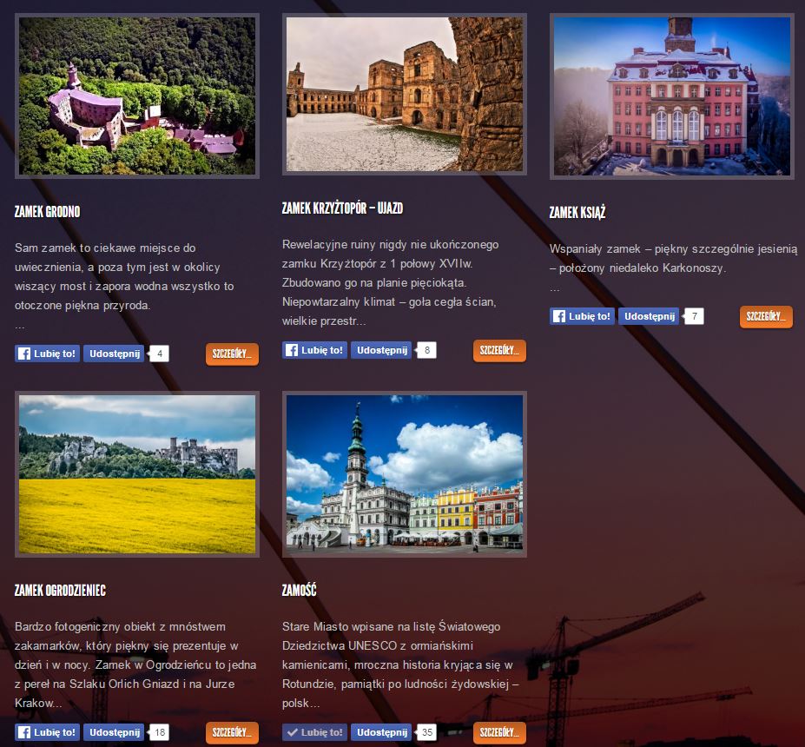Share Zamek Książ with Udostępnij

649,316
